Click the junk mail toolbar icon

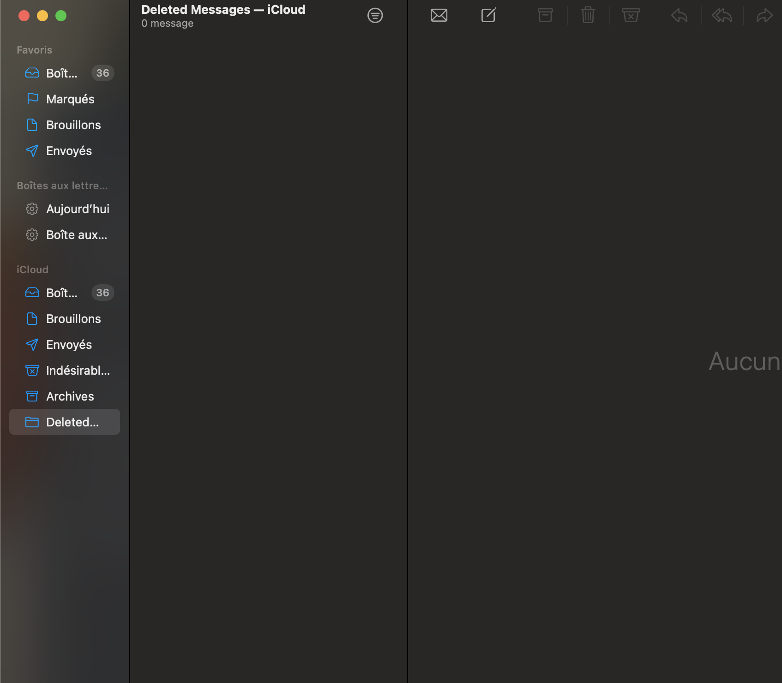coord(631,16)
